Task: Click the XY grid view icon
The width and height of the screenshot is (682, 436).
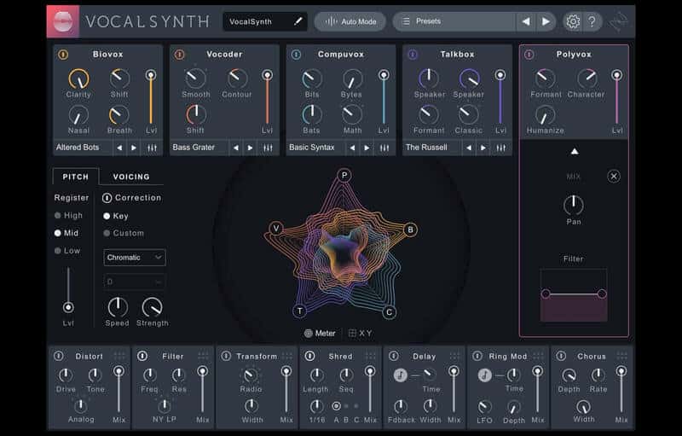Action: [x=352, y=334]
